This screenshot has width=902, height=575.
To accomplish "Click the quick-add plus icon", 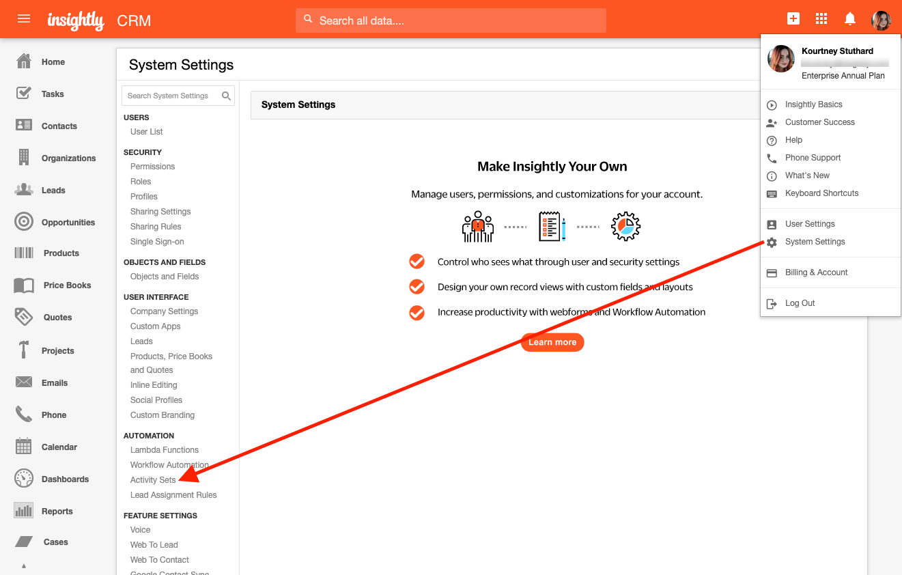I will click(x=793, y=19).
